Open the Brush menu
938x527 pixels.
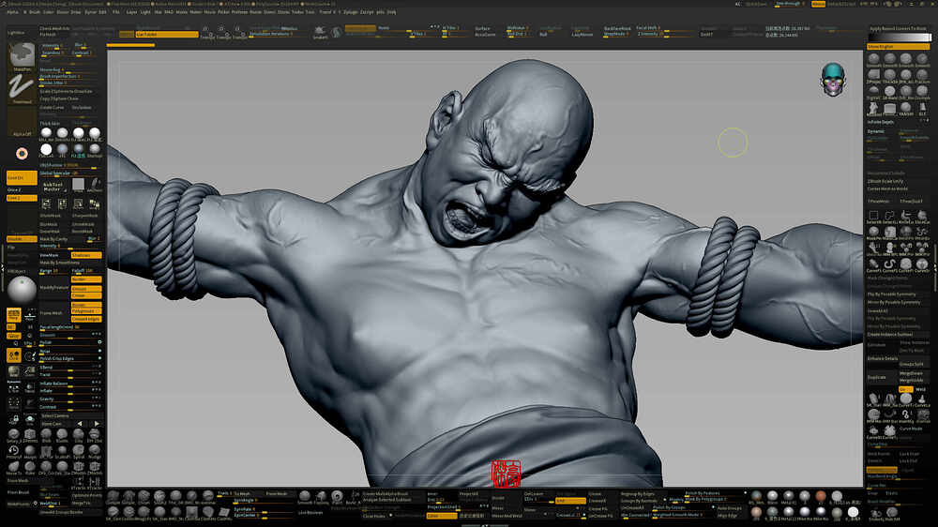[x=34, y=12]
